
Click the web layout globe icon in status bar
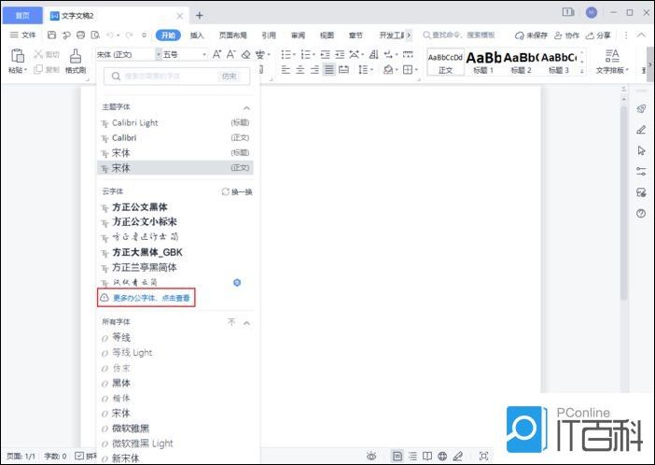(442, 456)
